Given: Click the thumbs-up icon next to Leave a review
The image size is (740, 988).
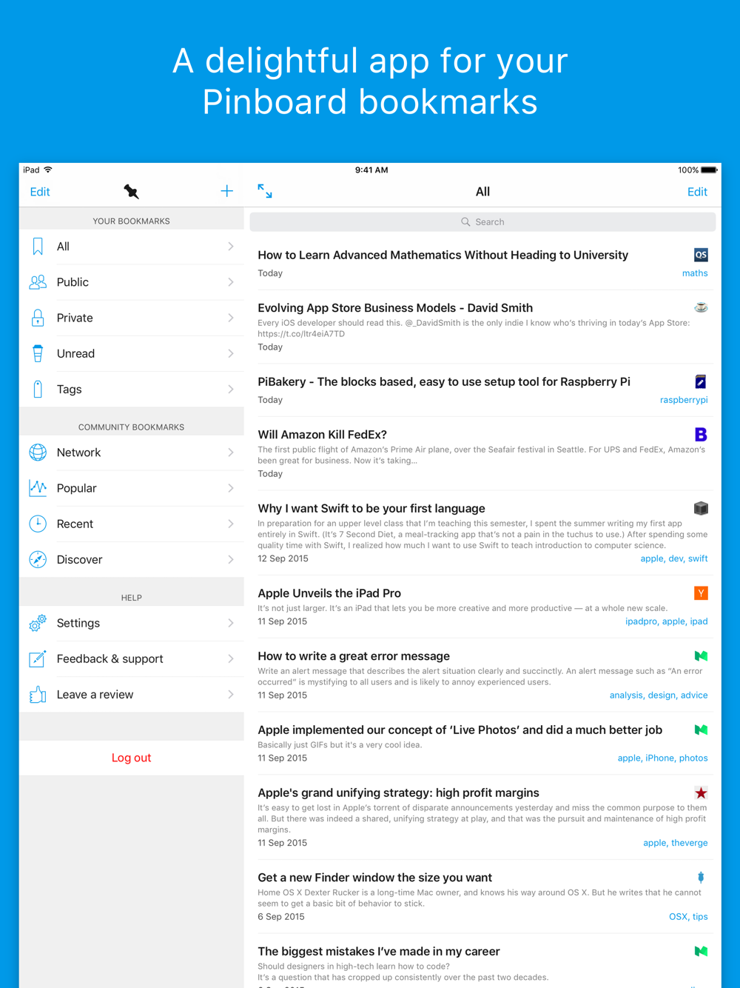Looking at the screenshot, I should (38, 694).
